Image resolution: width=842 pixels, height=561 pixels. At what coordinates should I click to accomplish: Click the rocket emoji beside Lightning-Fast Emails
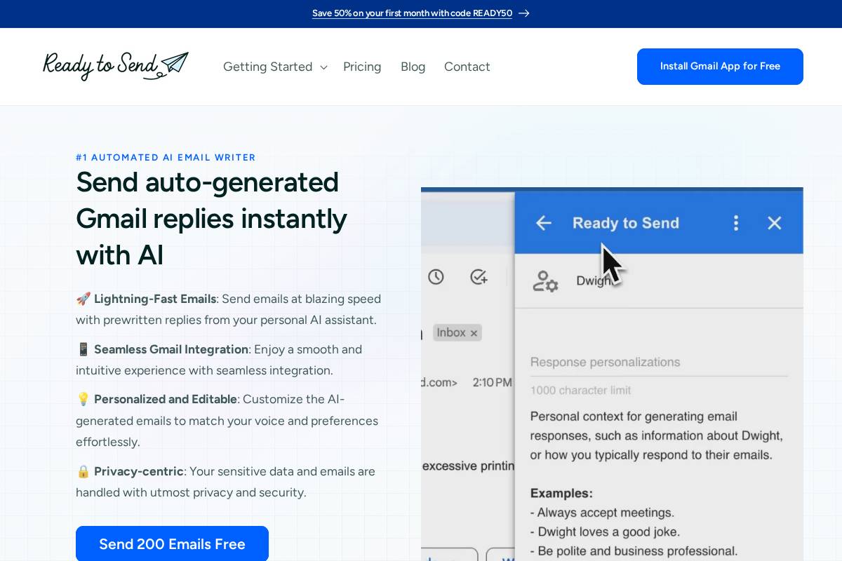[x=83, y=299]
